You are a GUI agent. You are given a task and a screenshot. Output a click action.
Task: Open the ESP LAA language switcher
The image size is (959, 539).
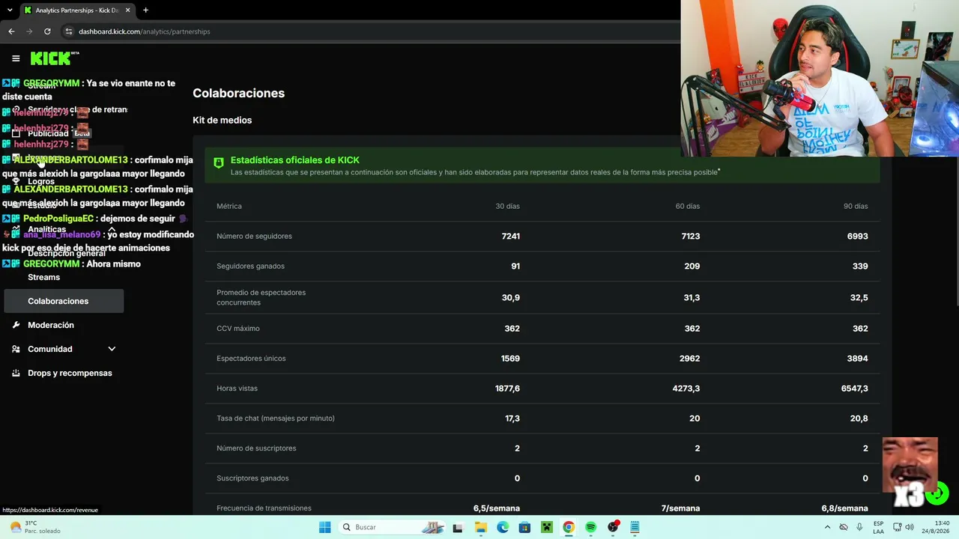(878, 527)
